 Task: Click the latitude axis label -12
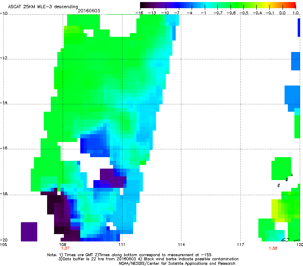[x=4, y=58]
